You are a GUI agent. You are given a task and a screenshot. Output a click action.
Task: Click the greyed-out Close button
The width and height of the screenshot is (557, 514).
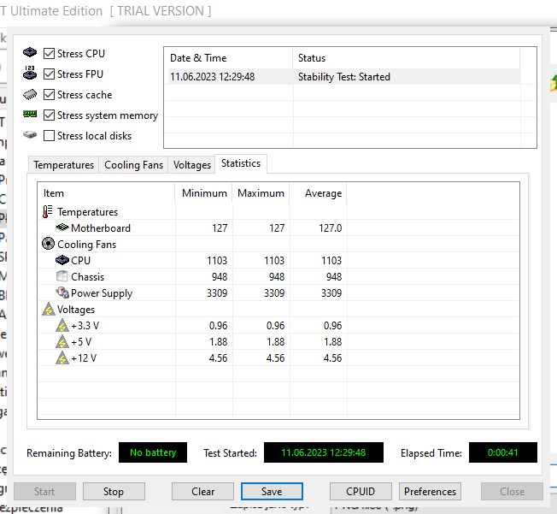(512, 492)
